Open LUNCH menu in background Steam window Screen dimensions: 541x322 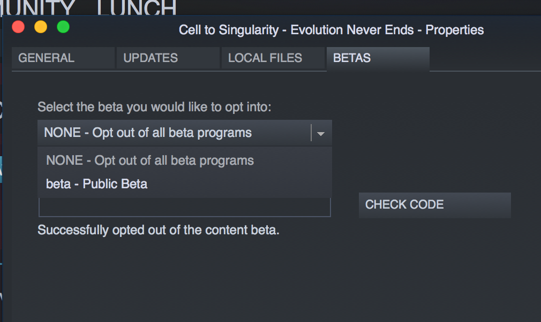(x=137, y=7)
